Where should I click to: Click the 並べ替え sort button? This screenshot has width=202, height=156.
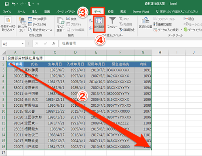[x=99, y=24]
